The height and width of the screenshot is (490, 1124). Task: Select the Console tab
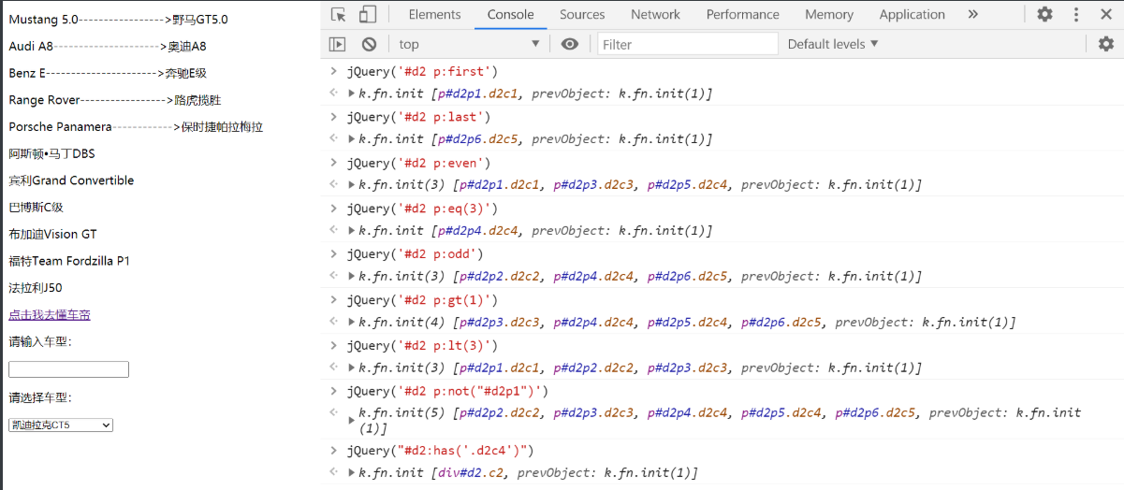pos(511,14)
